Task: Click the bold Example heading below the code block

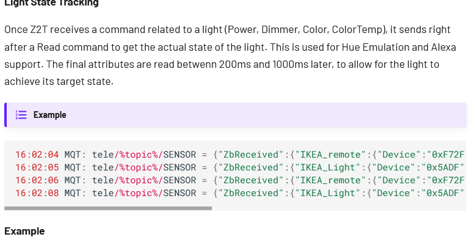Action: pyautogui.click(x=24, y=231)
